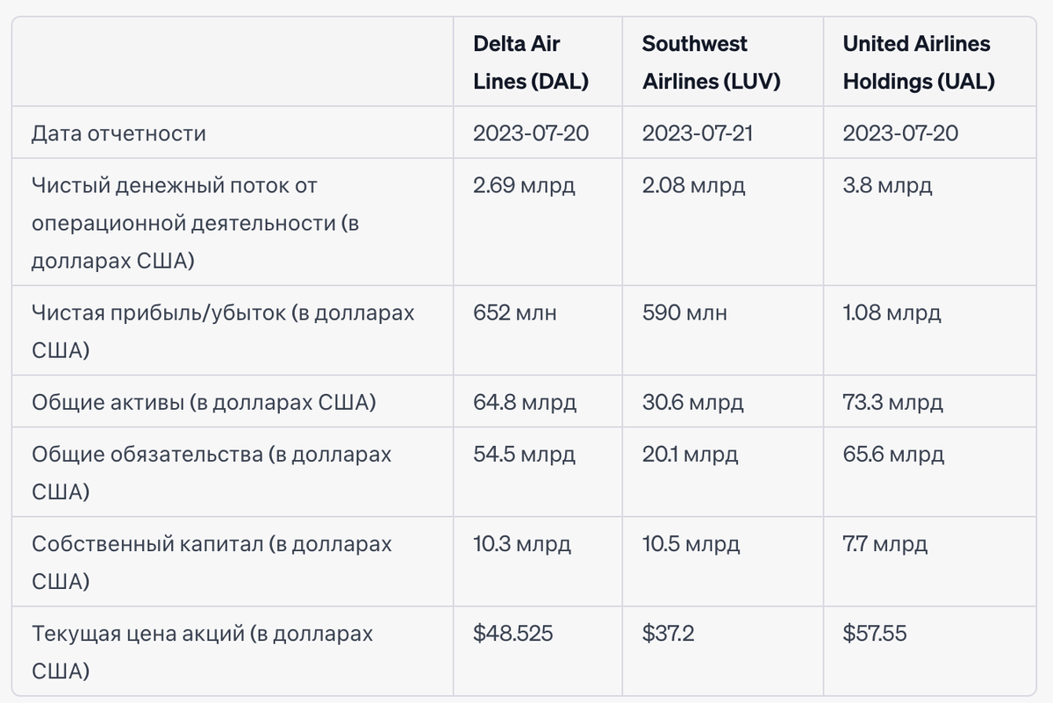
Task: Click the 652 млн net profit cell
Action: [514, 313]
